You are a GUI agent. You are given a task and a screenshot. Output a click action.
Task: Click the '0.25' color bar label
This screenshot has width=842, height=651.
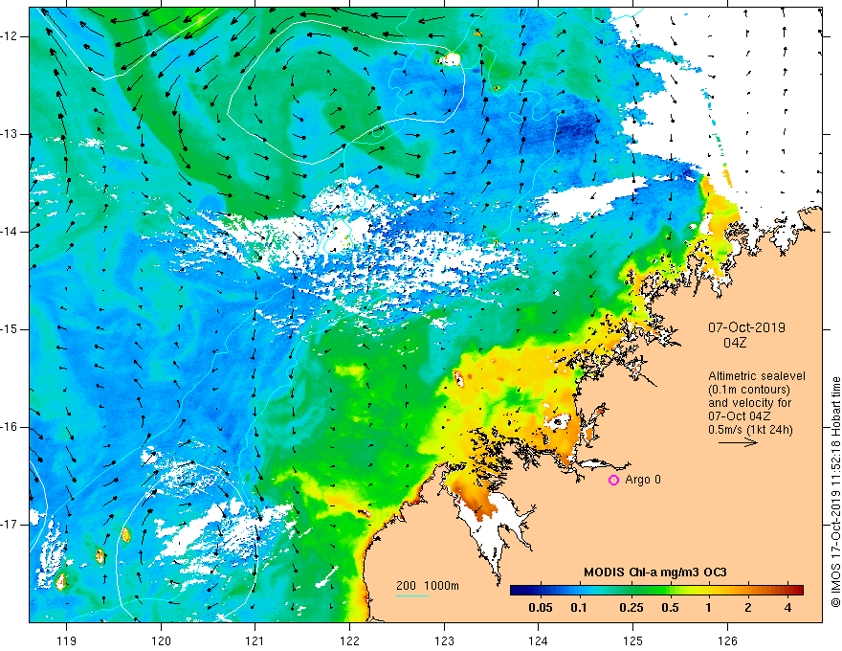tap(631, 608)
